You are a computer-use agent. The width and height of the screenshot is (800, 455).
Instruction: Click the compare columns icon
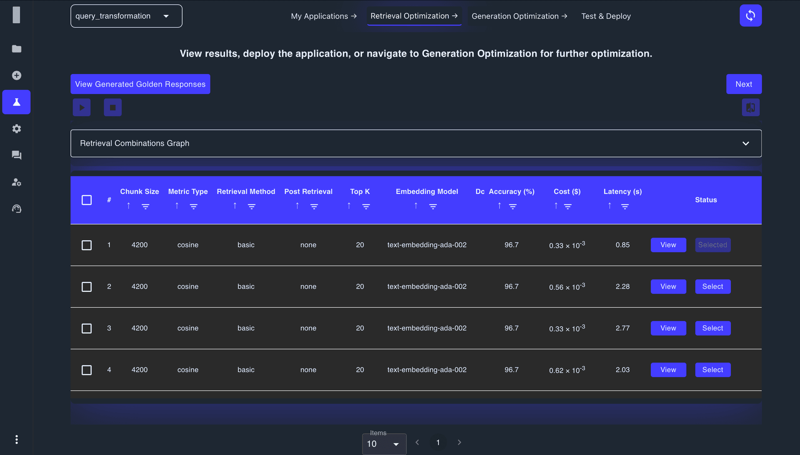(x=750, y=107)
